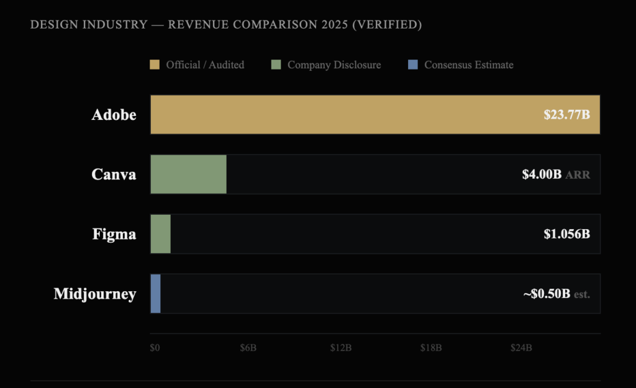Click the ~$0.50B est. value text

tap(556, 294)
